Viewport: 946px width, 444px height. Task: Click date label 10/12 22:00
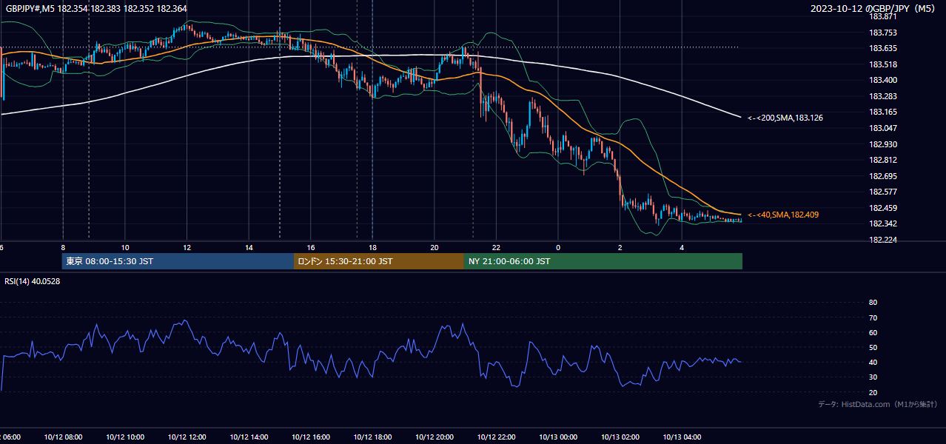(x=496, y=437)
